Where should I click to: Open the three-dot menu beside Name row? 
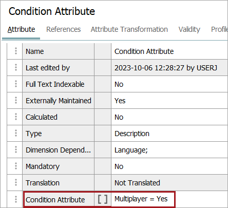tap(16, 51)
